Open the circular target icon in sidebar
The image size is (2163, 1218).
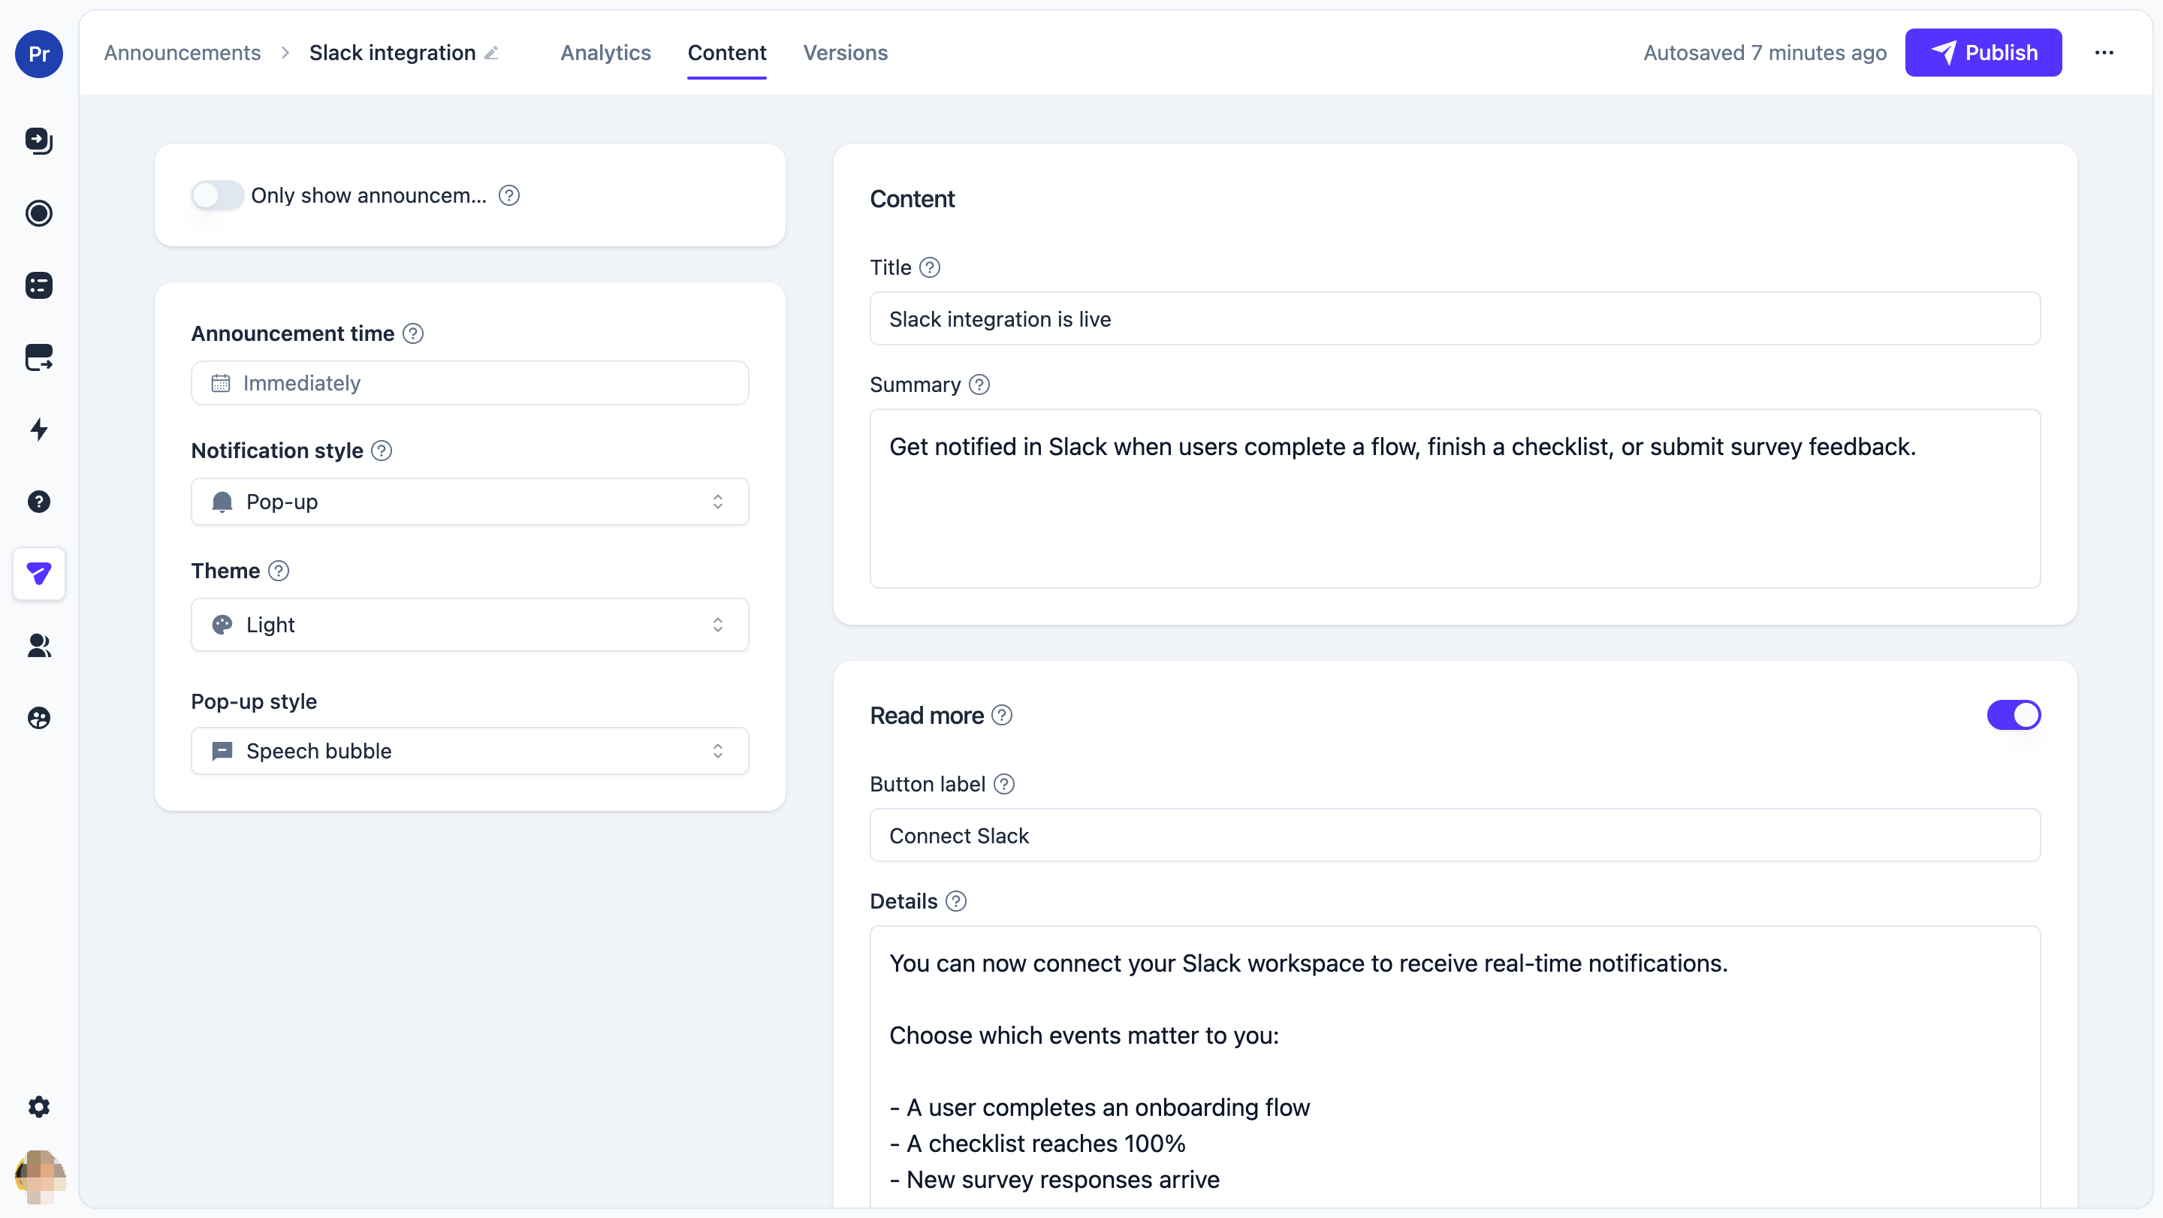[x=38, y=213]
